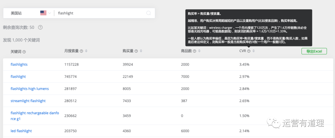335x138 pixels.
Task: Click the 导出Excel button
Action: 314,51
